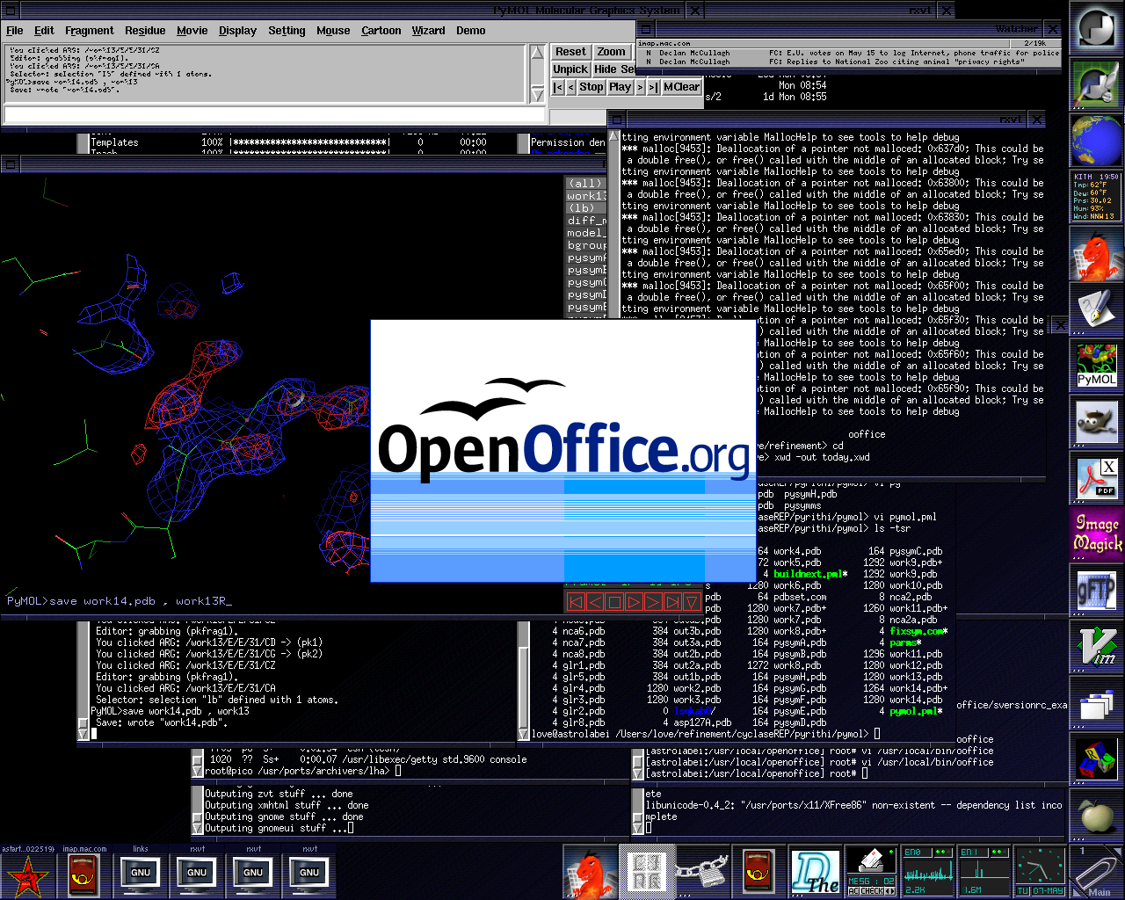This screenshot has height=900, width=1125.
Task: Launch the ImageMagick dock icon
Action: pos(1097,534)
